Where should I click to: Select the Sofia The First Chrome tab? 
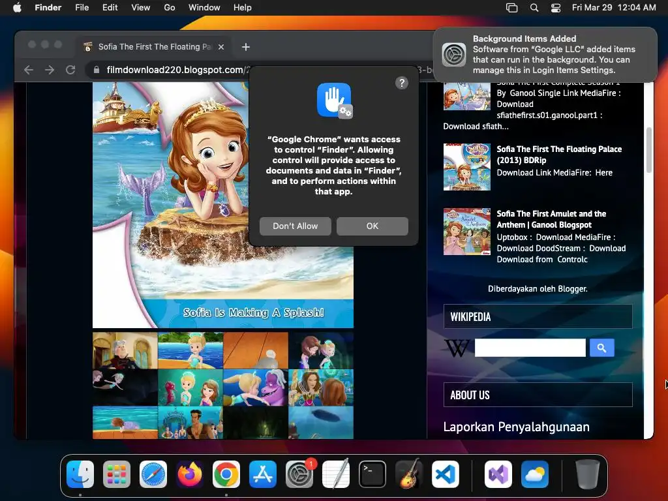154,47
